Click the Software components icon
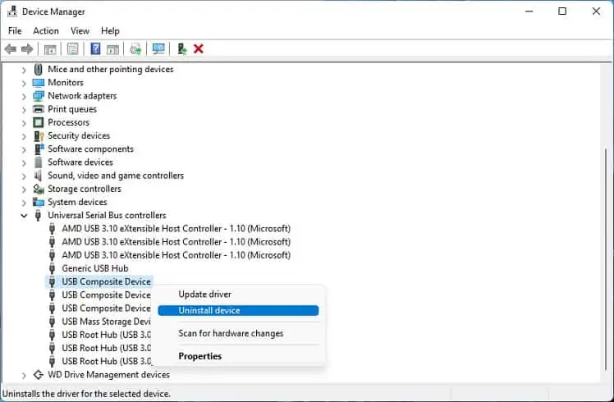This screenshot has height=402, width=614. (39, 149)
